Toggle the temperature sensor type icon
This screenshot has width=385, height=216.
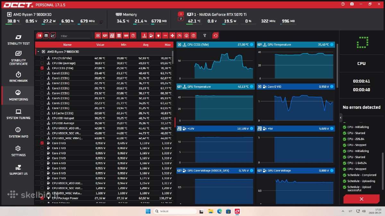pyautogui.click(x=144, y=36)
